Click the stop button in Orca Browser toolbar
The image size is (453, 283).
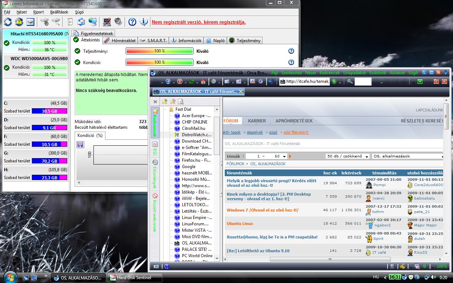(x=180, y=82)
